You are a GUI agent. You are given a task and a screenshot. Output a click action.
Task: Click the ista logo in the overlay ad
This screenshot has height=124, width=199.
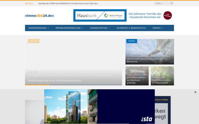pos(147,119)
